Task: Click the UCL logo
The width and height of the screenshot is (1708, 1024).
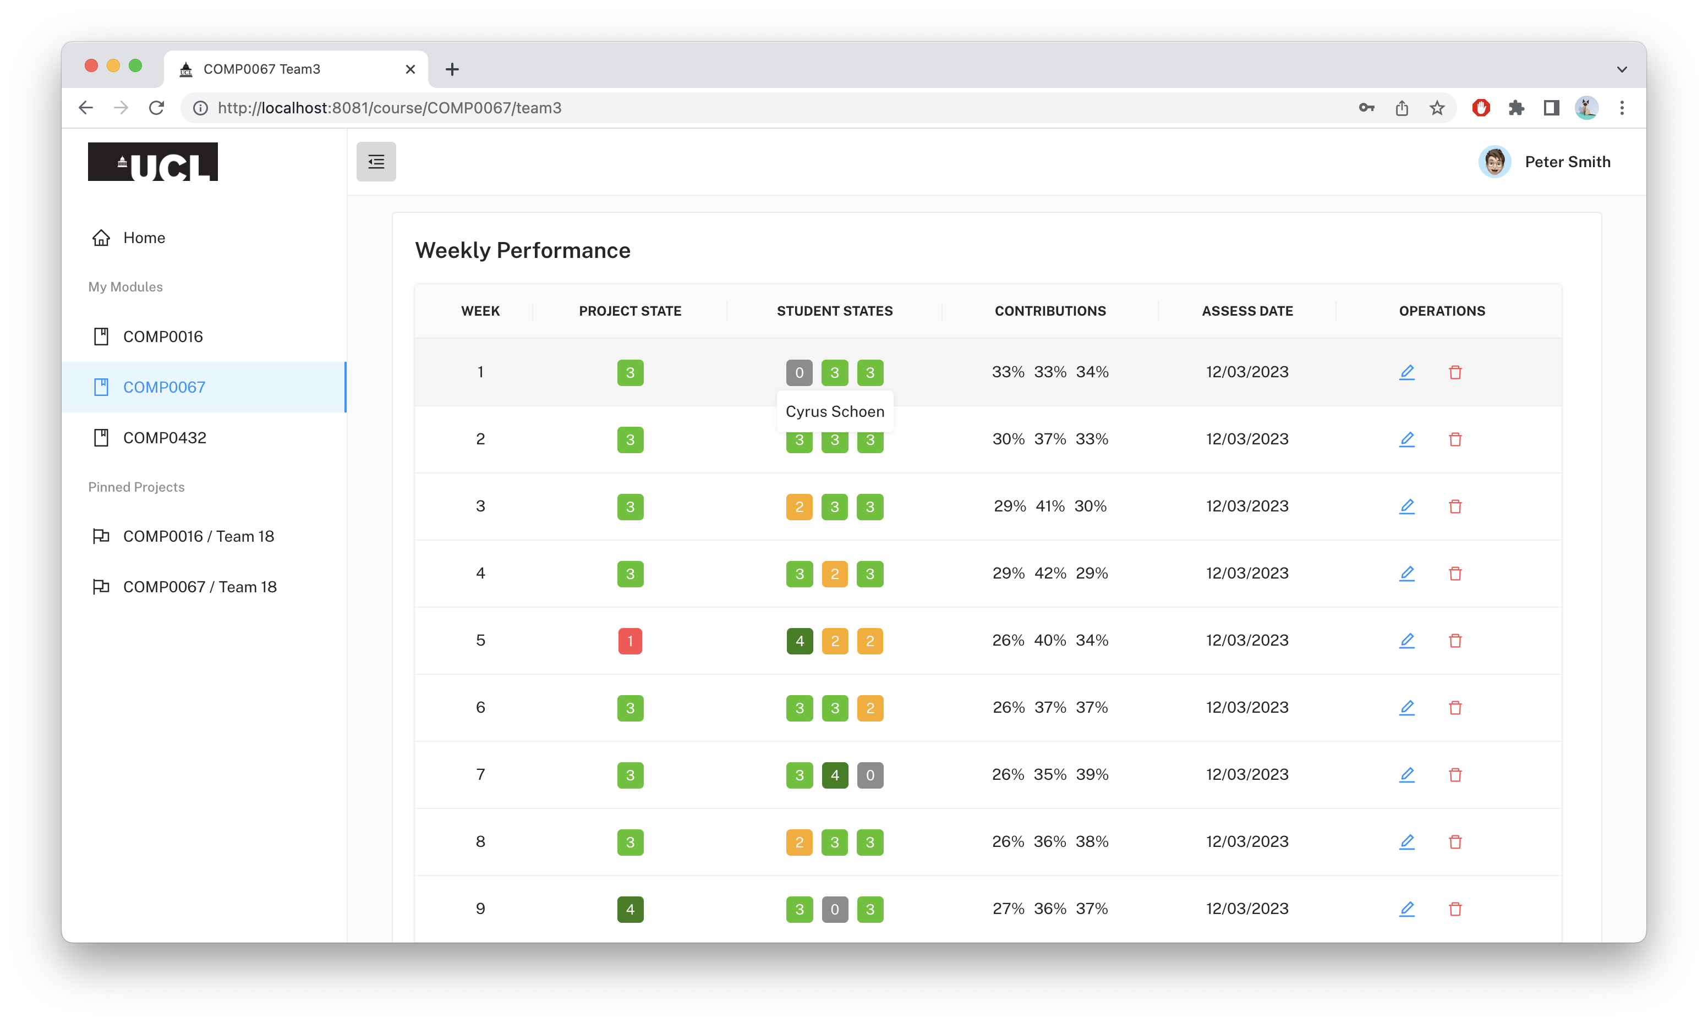Action: (x=152, y=162)
